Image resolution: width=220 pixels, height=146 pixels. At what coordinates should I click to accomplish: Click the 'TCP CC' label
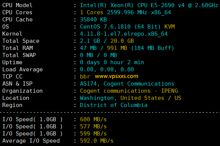[x=12, y=77]
